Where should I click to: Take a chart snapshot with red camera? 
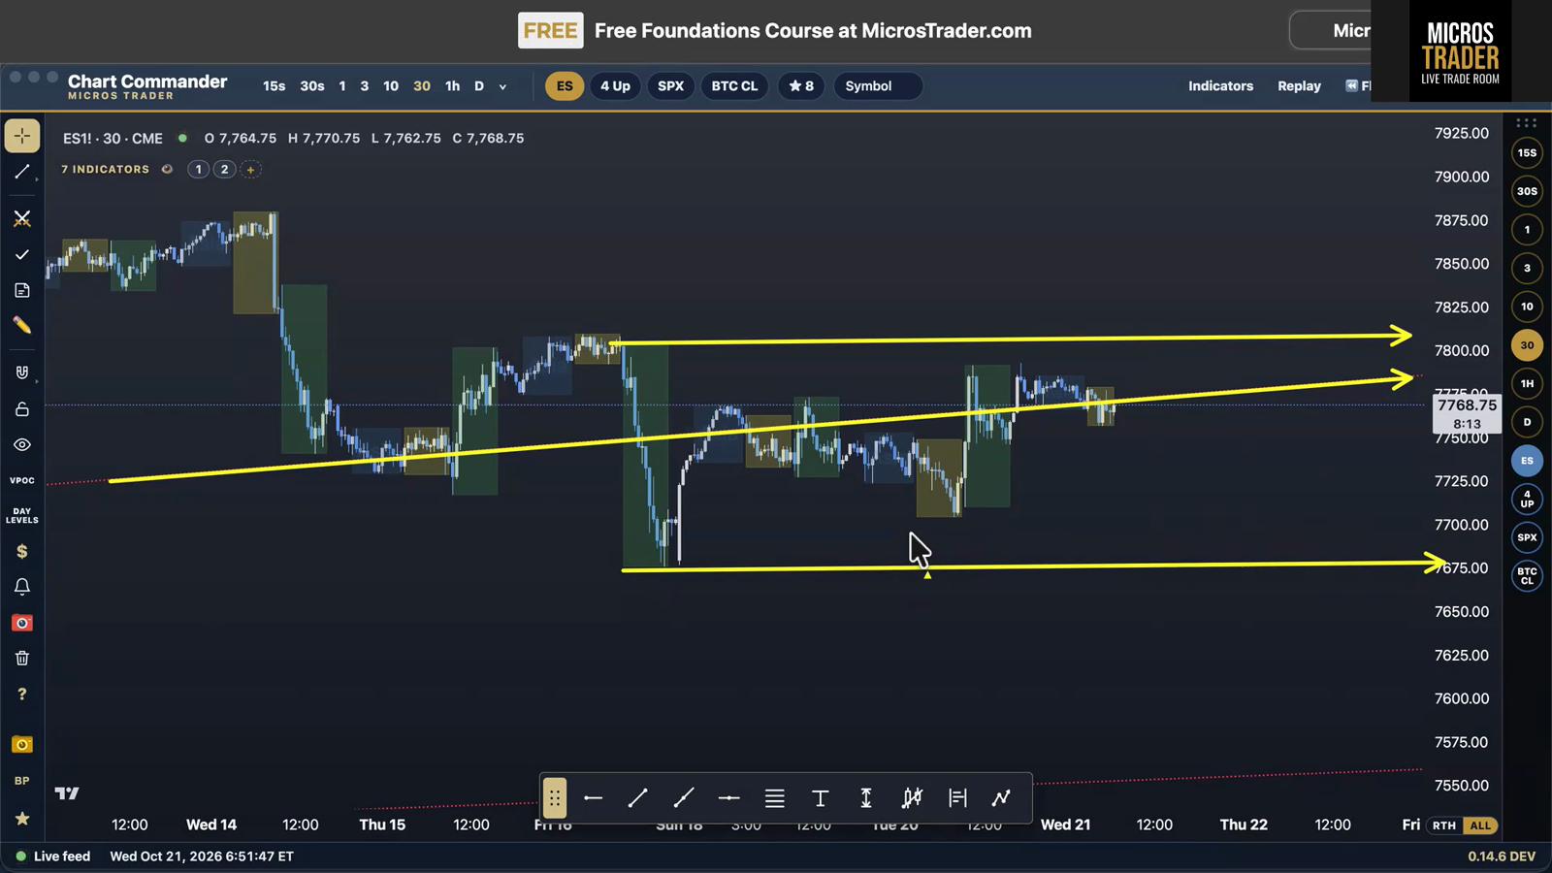point(22,623)
